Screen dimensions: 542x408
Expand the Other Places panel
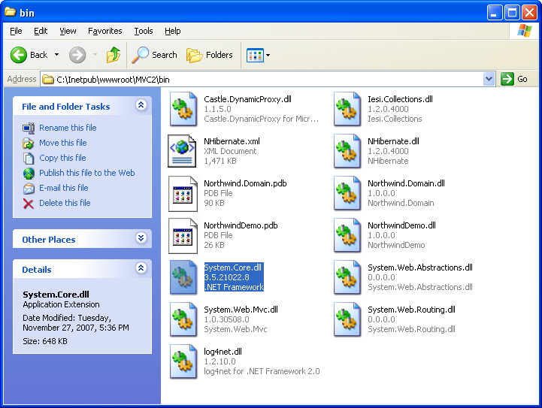(141, 237)
